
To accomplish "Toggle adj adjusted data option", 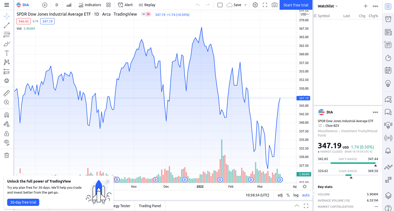I will pyautogui.click(x=280, y=195).
